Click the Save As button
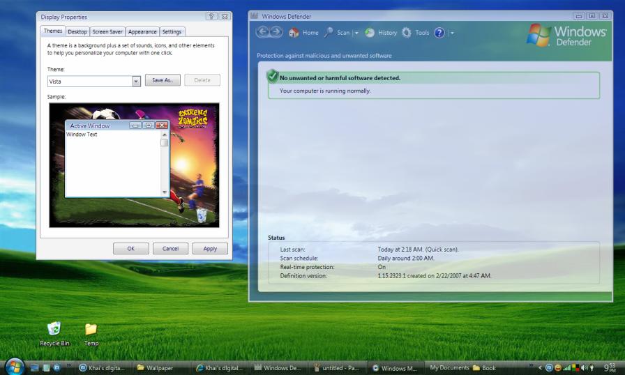 163,80
